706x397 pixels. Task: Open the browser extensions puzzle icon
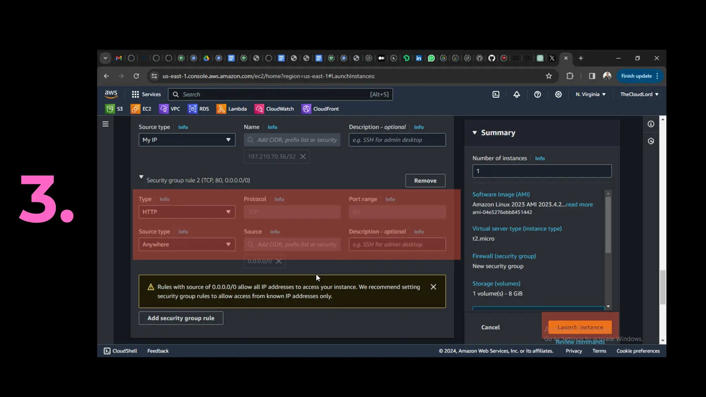click(x=570, y=76)
